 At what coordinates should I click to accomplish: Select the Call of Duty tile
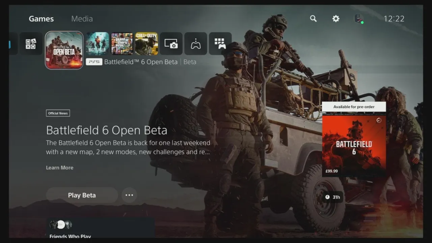tap(146, 44)
